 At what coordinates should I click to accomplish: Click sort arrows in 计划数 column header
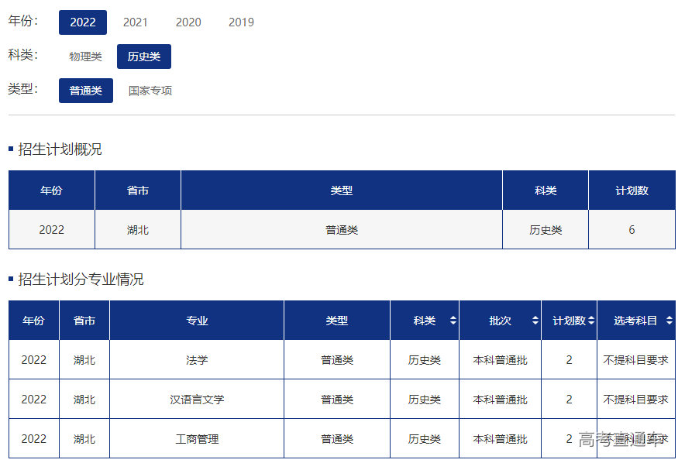click(x=591, y=321)
